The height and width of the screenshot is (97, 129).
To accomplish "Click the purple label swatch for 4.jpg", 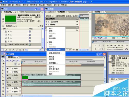I will click(x=30, y=32).
